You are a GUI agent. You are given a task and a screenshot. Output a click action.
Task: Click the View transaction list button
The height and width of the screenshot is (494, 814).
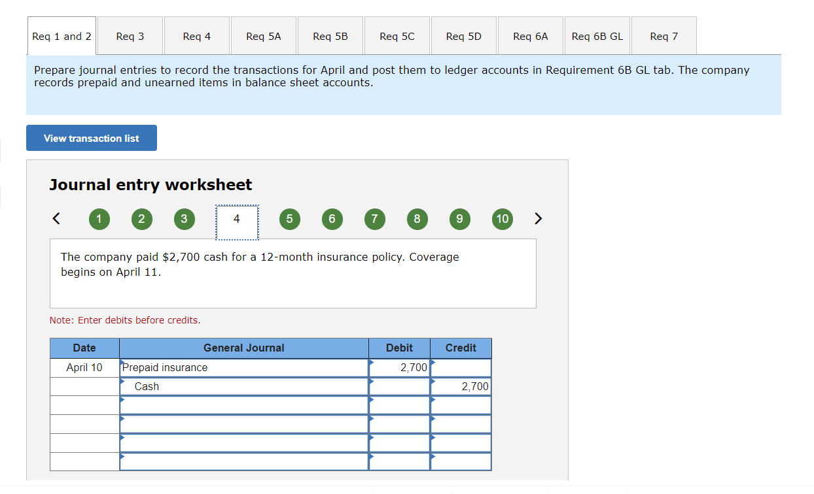[91, 138]
